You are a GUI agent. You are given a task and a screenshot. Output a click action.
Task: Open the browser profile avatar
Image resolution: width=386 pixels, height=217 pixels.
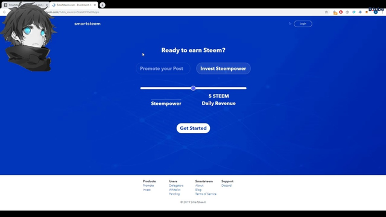point(375,12)
